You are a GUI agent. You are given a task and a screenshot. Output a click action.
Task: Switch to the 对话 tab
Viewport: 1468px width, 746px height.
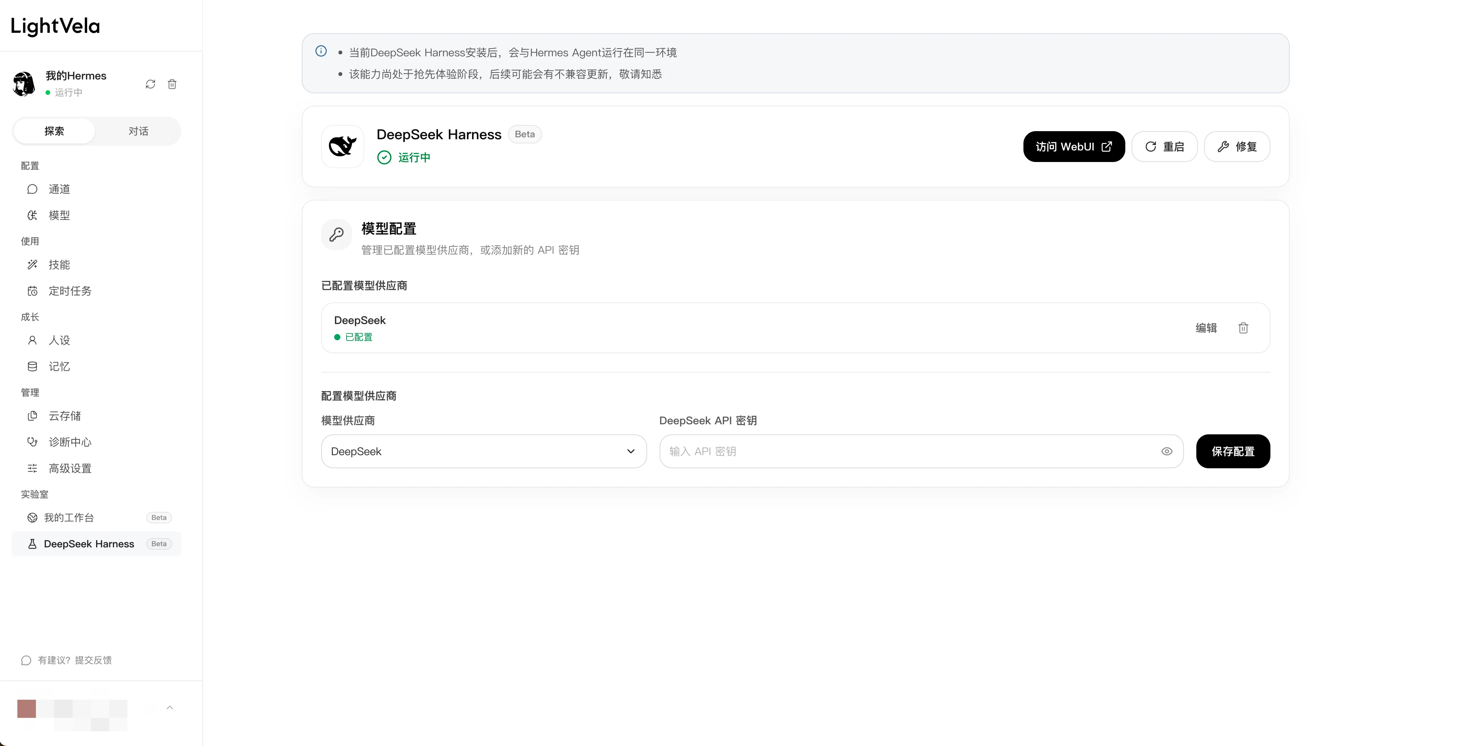tap(138, 131)
